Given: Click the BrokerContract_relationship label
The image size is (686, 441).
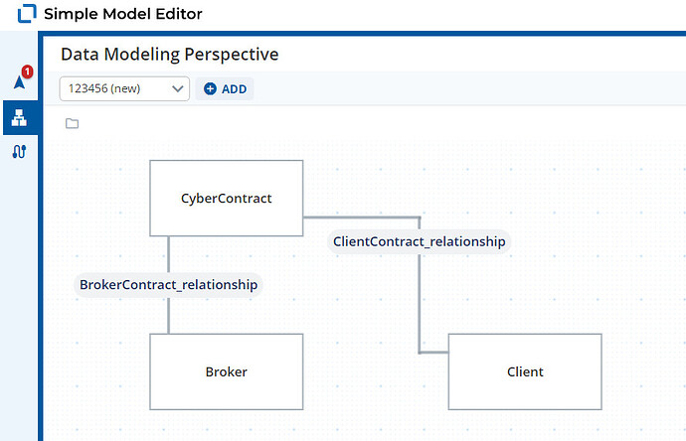Looking at the screenshot, I should coord(168,285).
